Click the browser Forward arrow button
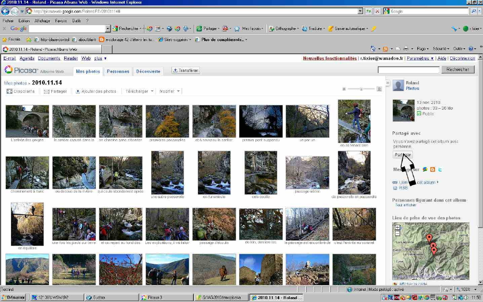 point(14,11)
